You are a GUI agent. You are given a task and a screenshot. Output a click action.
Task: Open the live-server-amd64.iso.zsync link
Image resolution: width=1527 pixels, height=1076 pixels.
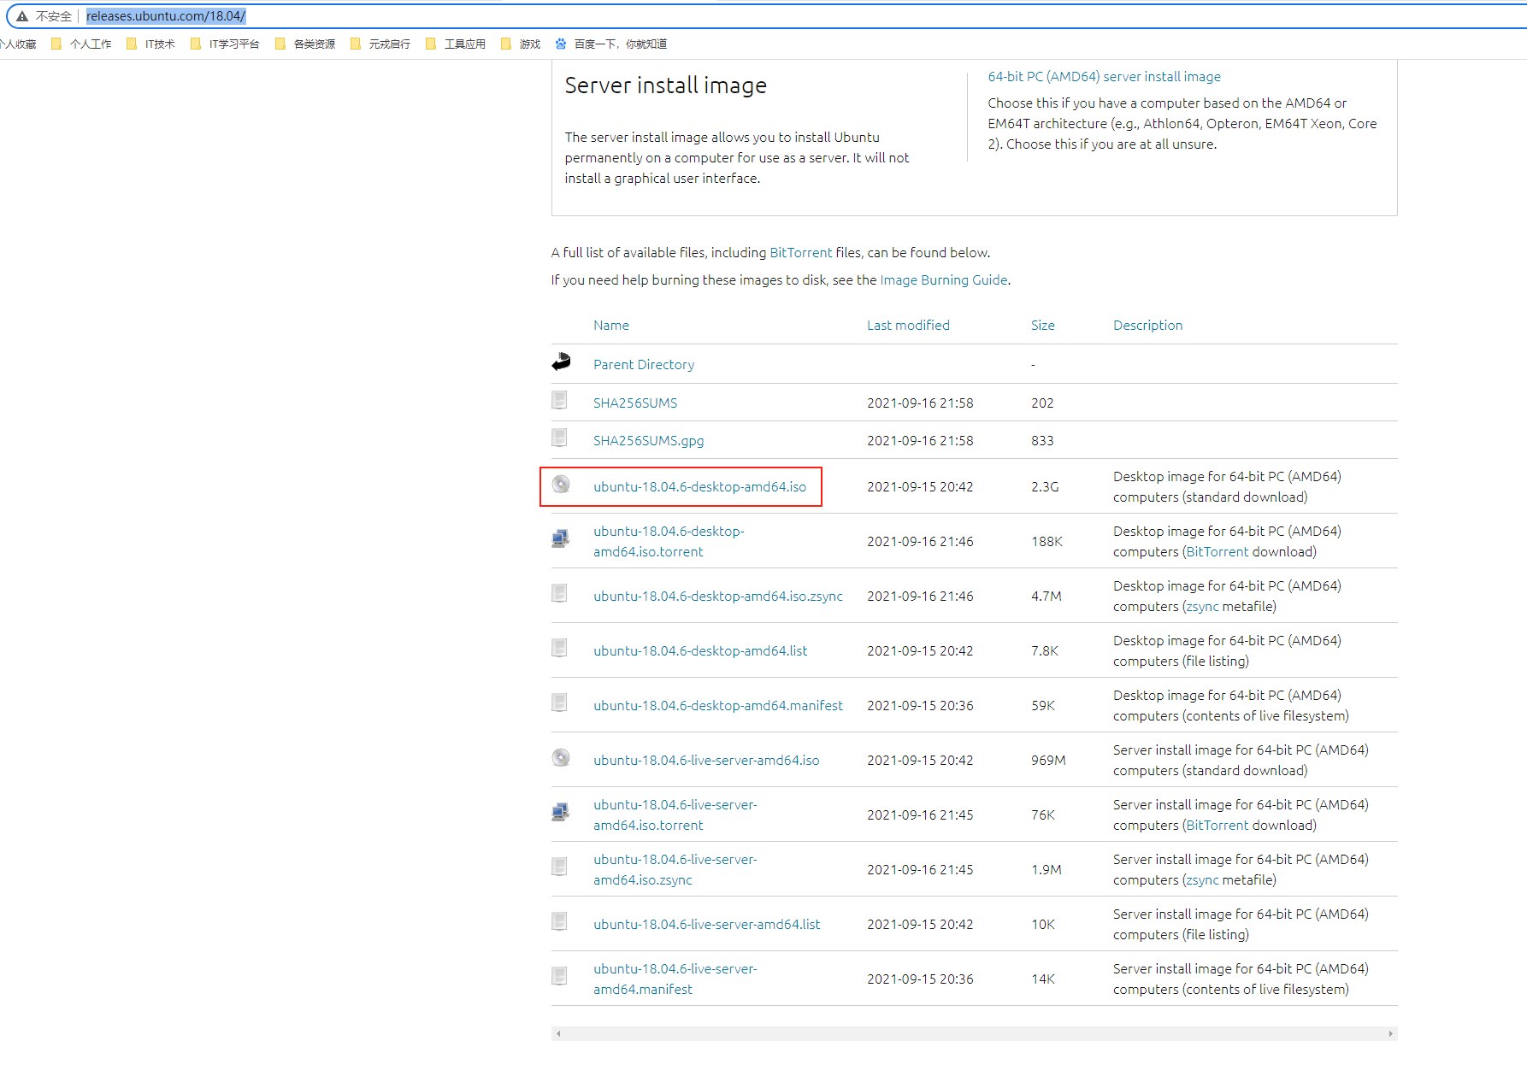click(675, 870)
